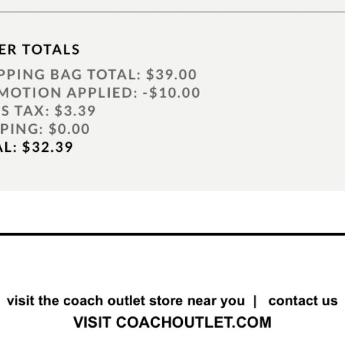This screenshot has height=345, width=345.
Task: Click the thick black divider line
Action: (172, 234)
